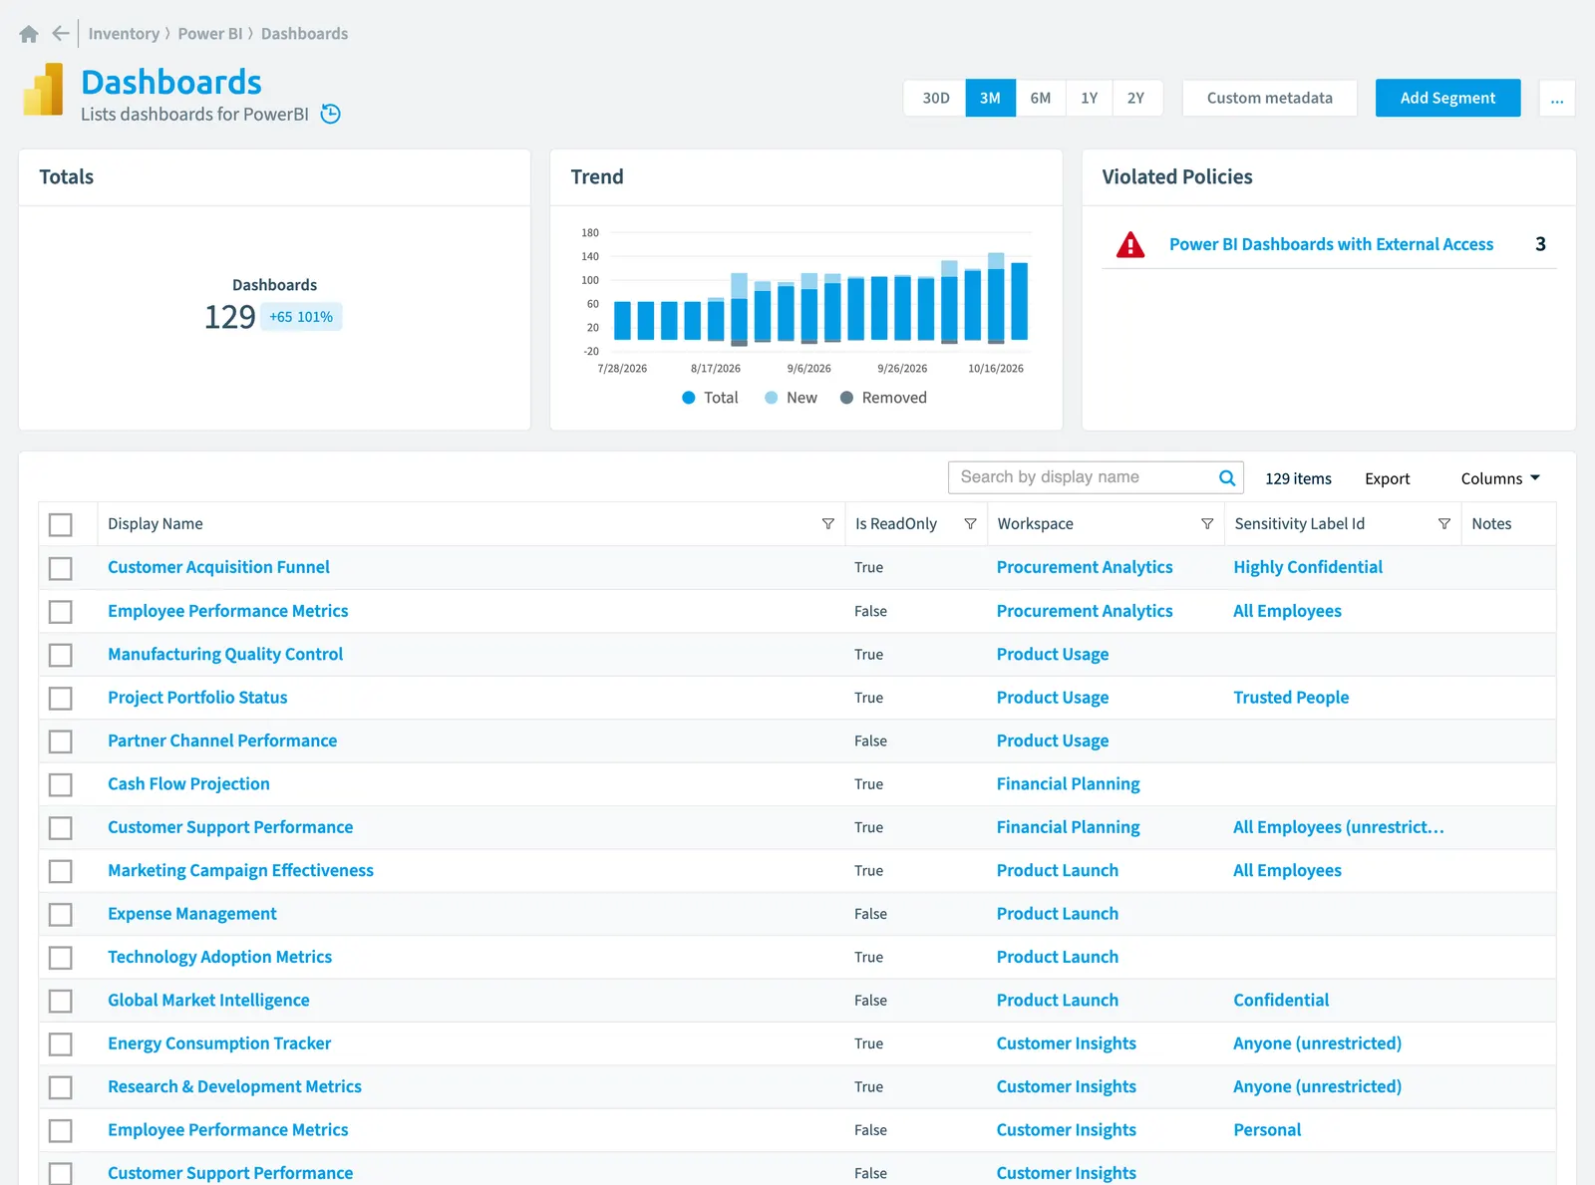Click the violated policy count 3

pos(1540,244)
